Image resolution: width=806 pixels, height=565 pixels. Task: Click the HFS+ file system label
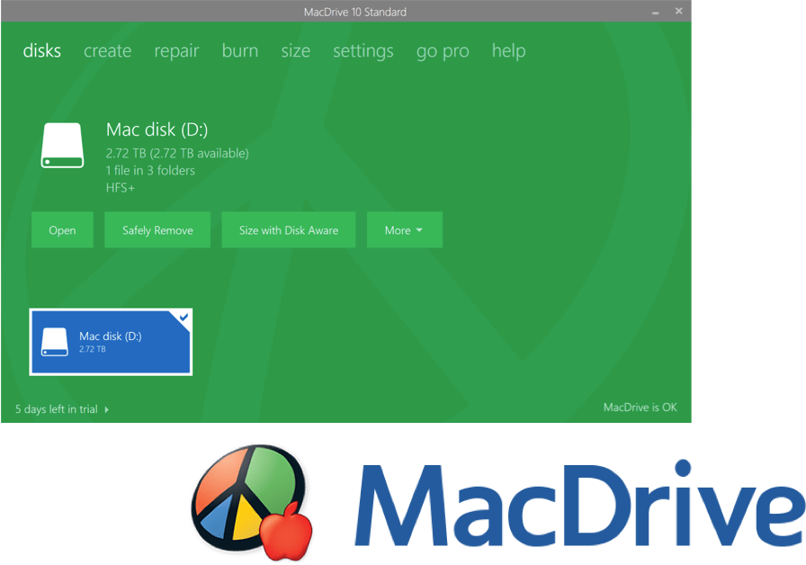click(x=121, y=188)
